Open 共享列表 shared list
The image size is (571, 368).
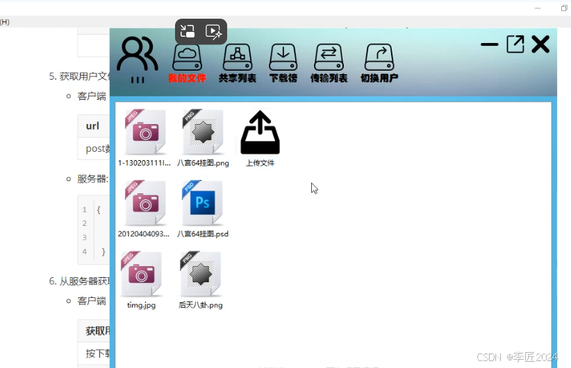coord(238,63)
